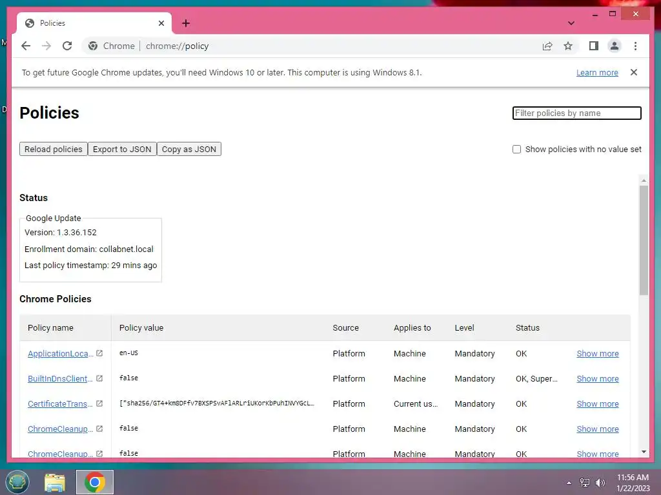Click Version: 1.3.36.152 text
Image resolution: width=661 pixels, height=495 pixels.
(x=60, y=232)
